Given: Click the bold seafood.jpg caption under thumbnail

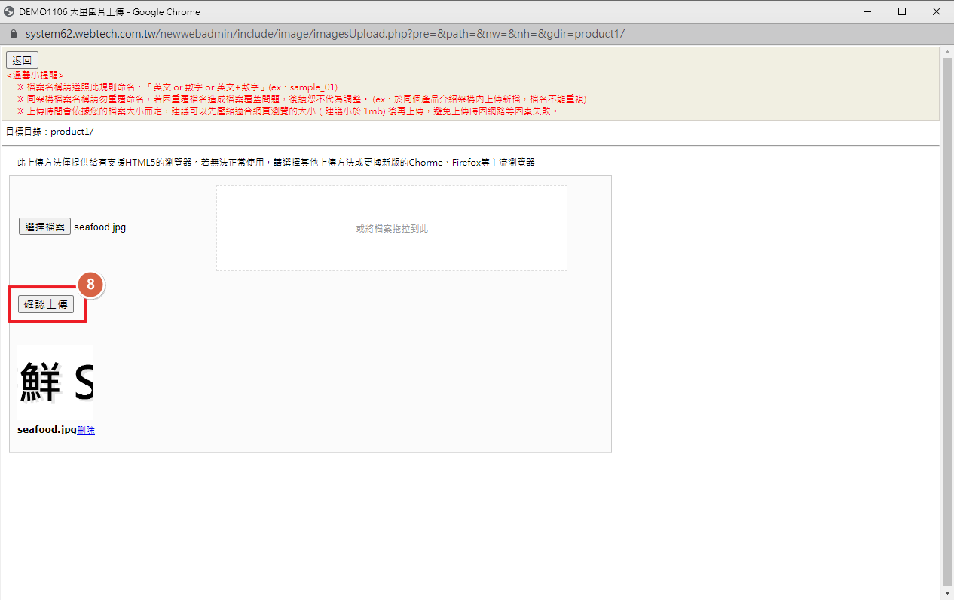Looking at the screenshot, I should (47, 430).
